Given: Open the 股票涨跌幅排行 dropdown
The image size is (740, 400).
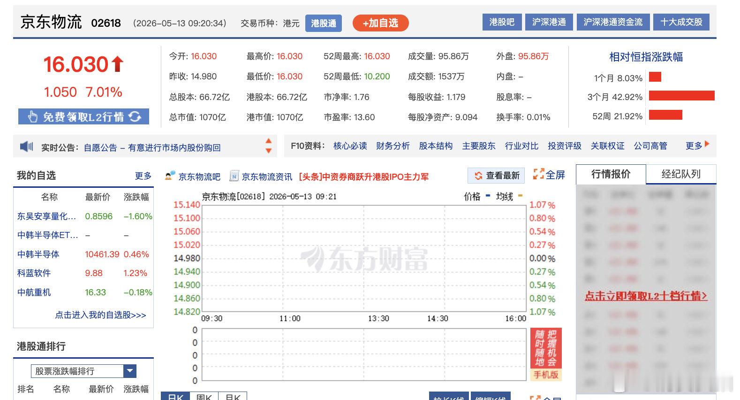Looking at the screenshot, I should [83, 371].
